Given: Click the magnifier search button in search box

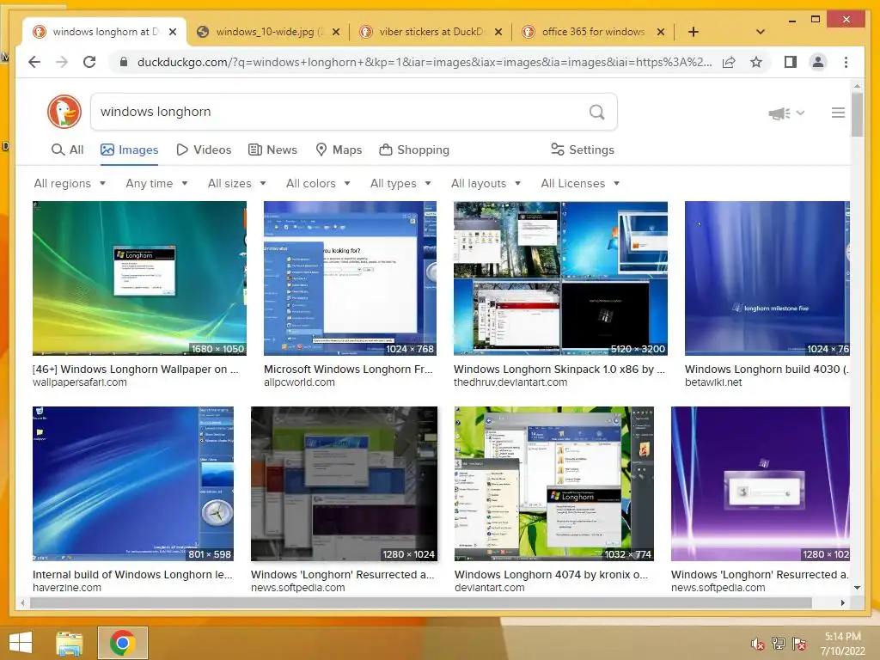Looking at the screenshot, I should [x=596, y=112].
